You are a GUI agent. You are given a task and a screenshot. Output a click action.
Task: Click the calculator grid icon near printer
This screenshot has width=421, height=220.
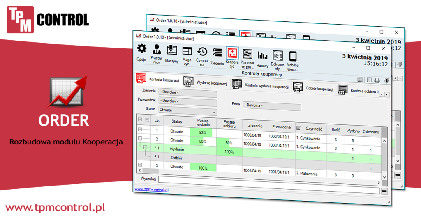click(360, 79)
